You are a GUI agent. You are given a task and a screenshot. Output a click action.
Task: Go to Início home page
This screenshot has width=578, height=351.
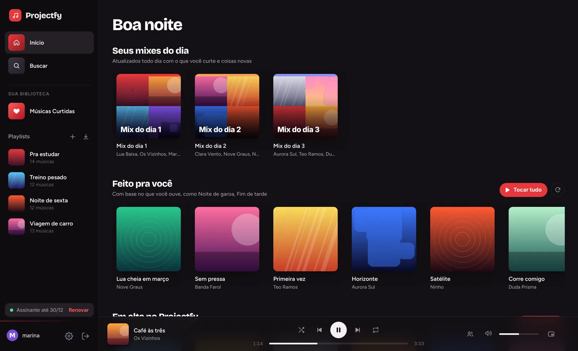point(49,43)
